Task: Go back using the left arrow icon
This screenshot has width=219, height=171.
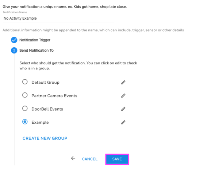Action: point(73,158)
